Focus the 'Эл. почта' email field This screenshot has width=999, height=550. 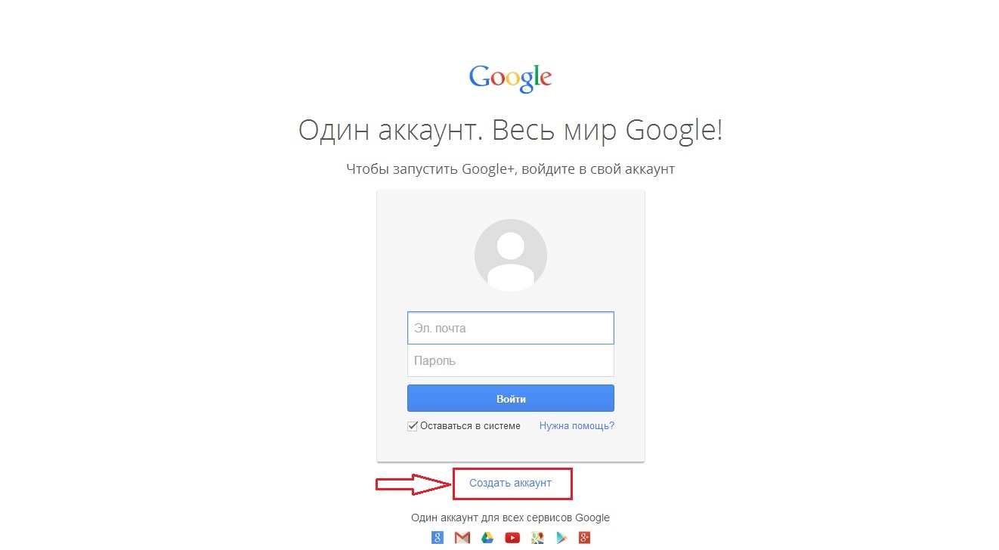[x=511, y=328]
